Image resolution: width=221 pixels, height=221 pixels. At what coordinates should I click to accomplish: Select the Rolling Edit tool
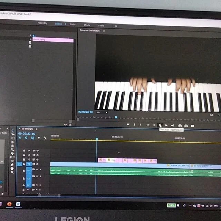coord(12,146)
